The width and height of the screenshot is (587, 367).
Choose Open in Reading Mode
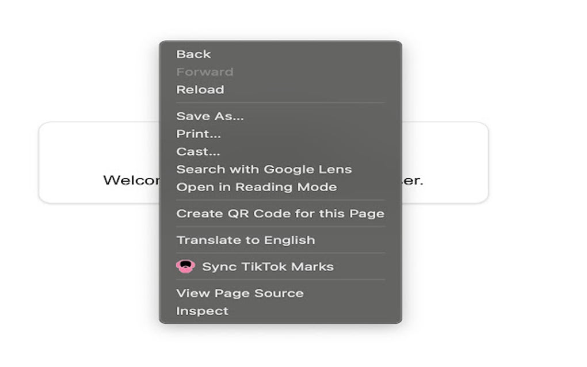click(x=256, y=187)
